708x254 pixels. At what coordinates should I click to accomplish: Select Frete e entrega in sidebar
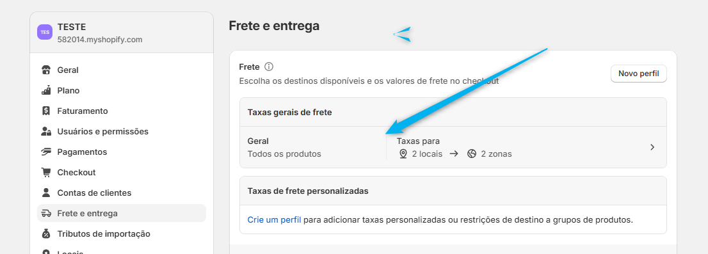click(x=122, y=214)
